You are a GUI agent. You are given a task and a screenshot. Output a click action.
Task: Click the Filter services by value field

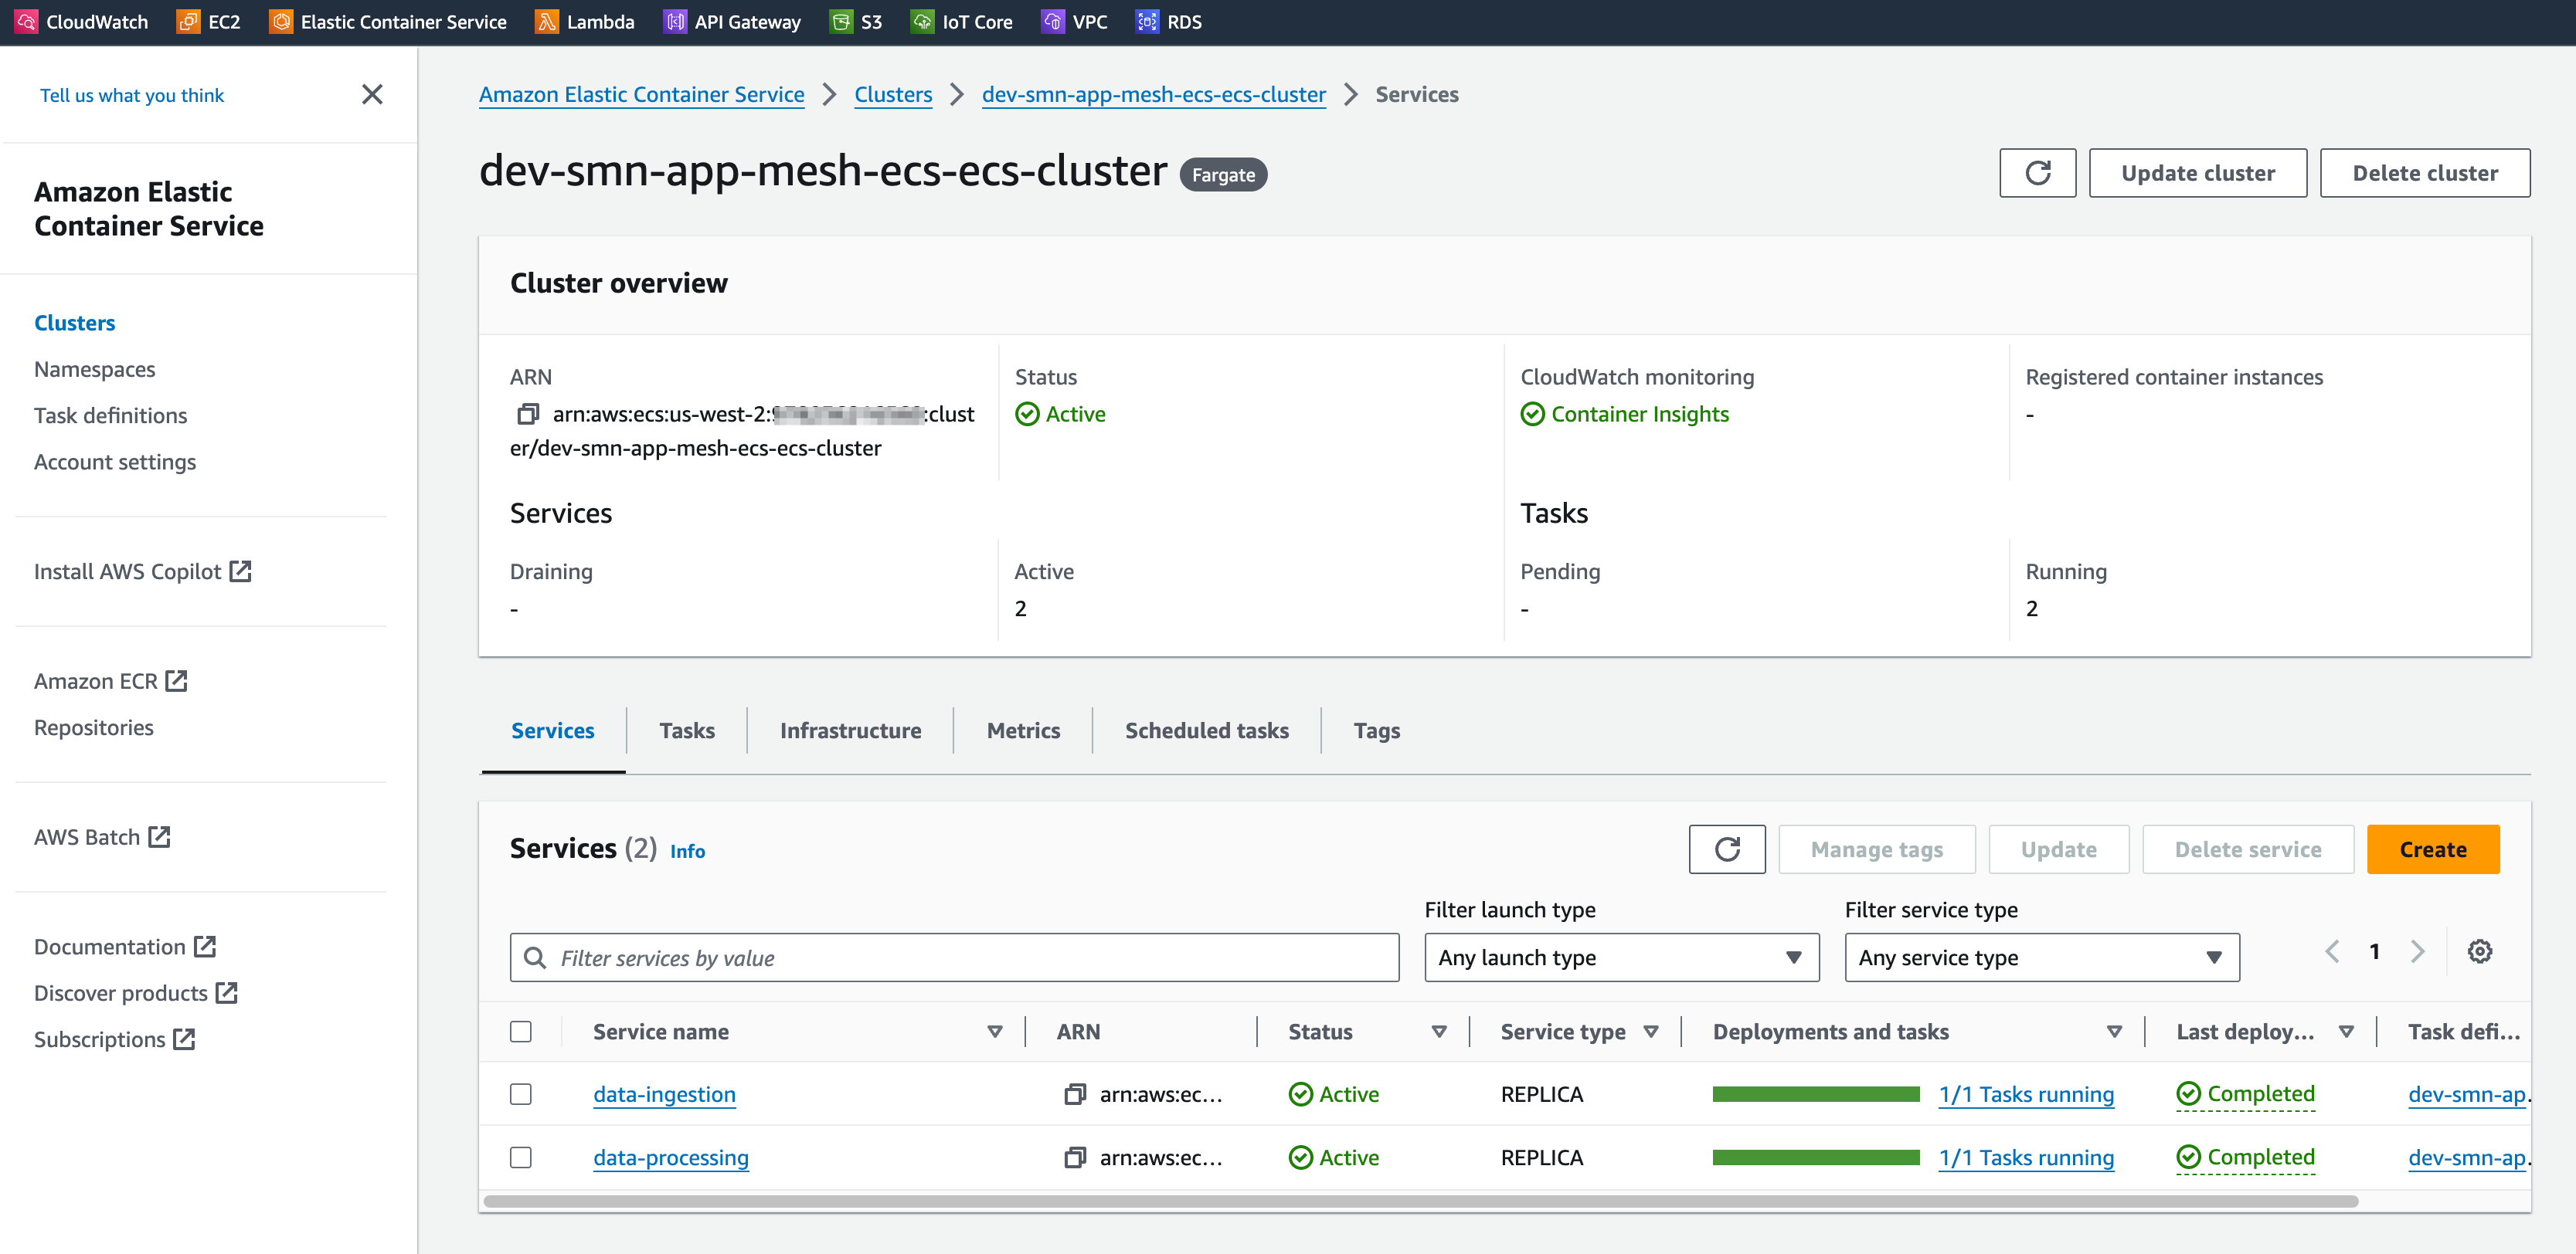pos(954,957)
